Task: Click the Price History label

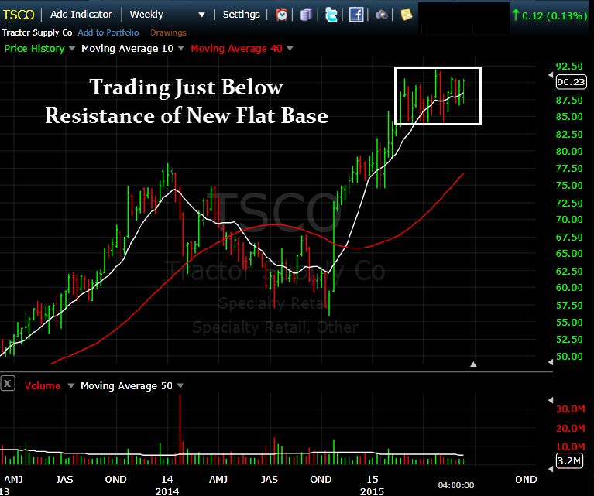Action: click(x=35, y=49)
